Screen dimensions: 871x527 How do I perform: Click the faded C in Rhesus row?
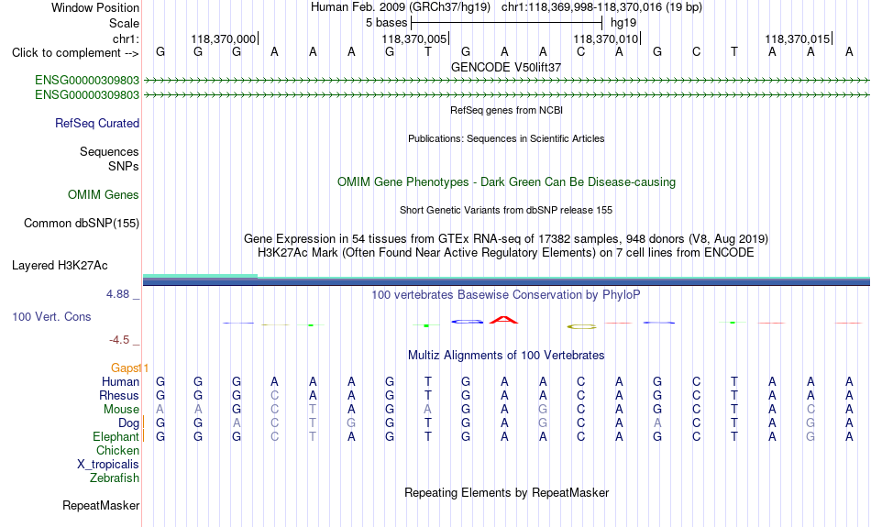pyautogui.click(x=274, y=395)
